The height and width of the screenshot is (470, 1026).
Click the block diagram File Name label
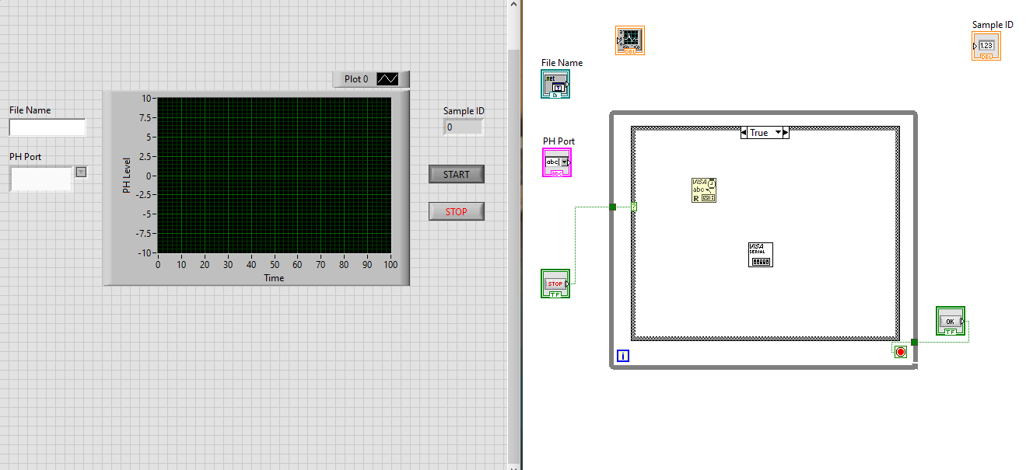(562, 63)
